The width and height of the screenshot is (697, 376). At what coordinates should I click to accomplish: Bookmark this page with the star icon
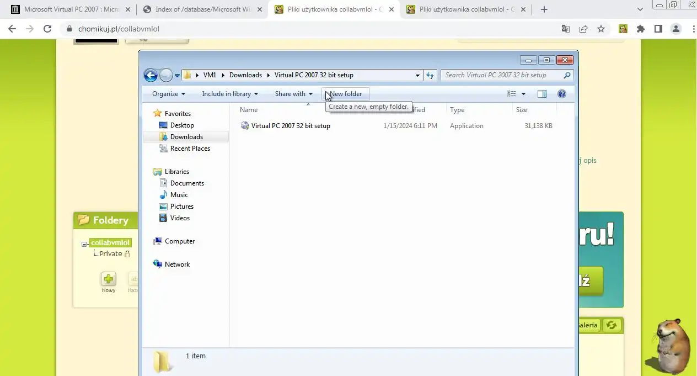[x=601, y=29]
